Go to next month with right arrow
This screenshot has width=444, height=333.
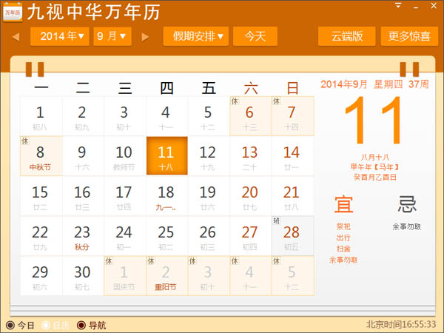[145, 36]
